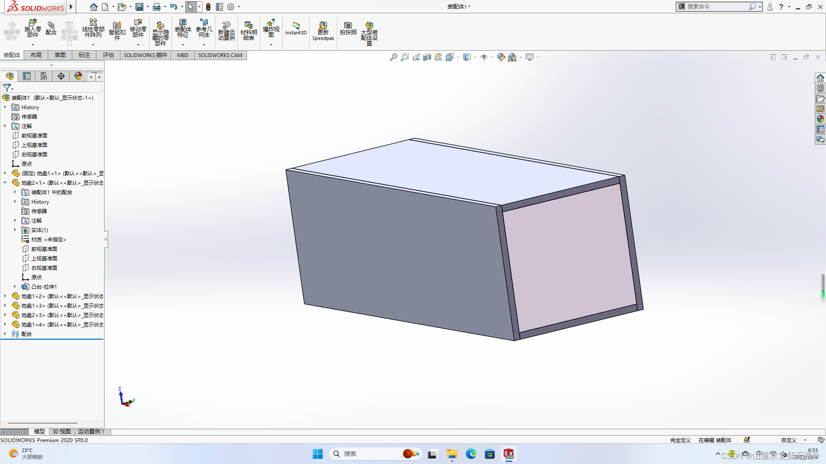This screenshot has height=464, width=826.
Task: Click the 运动算例 1 bottom tab
Action: point(91,431)
